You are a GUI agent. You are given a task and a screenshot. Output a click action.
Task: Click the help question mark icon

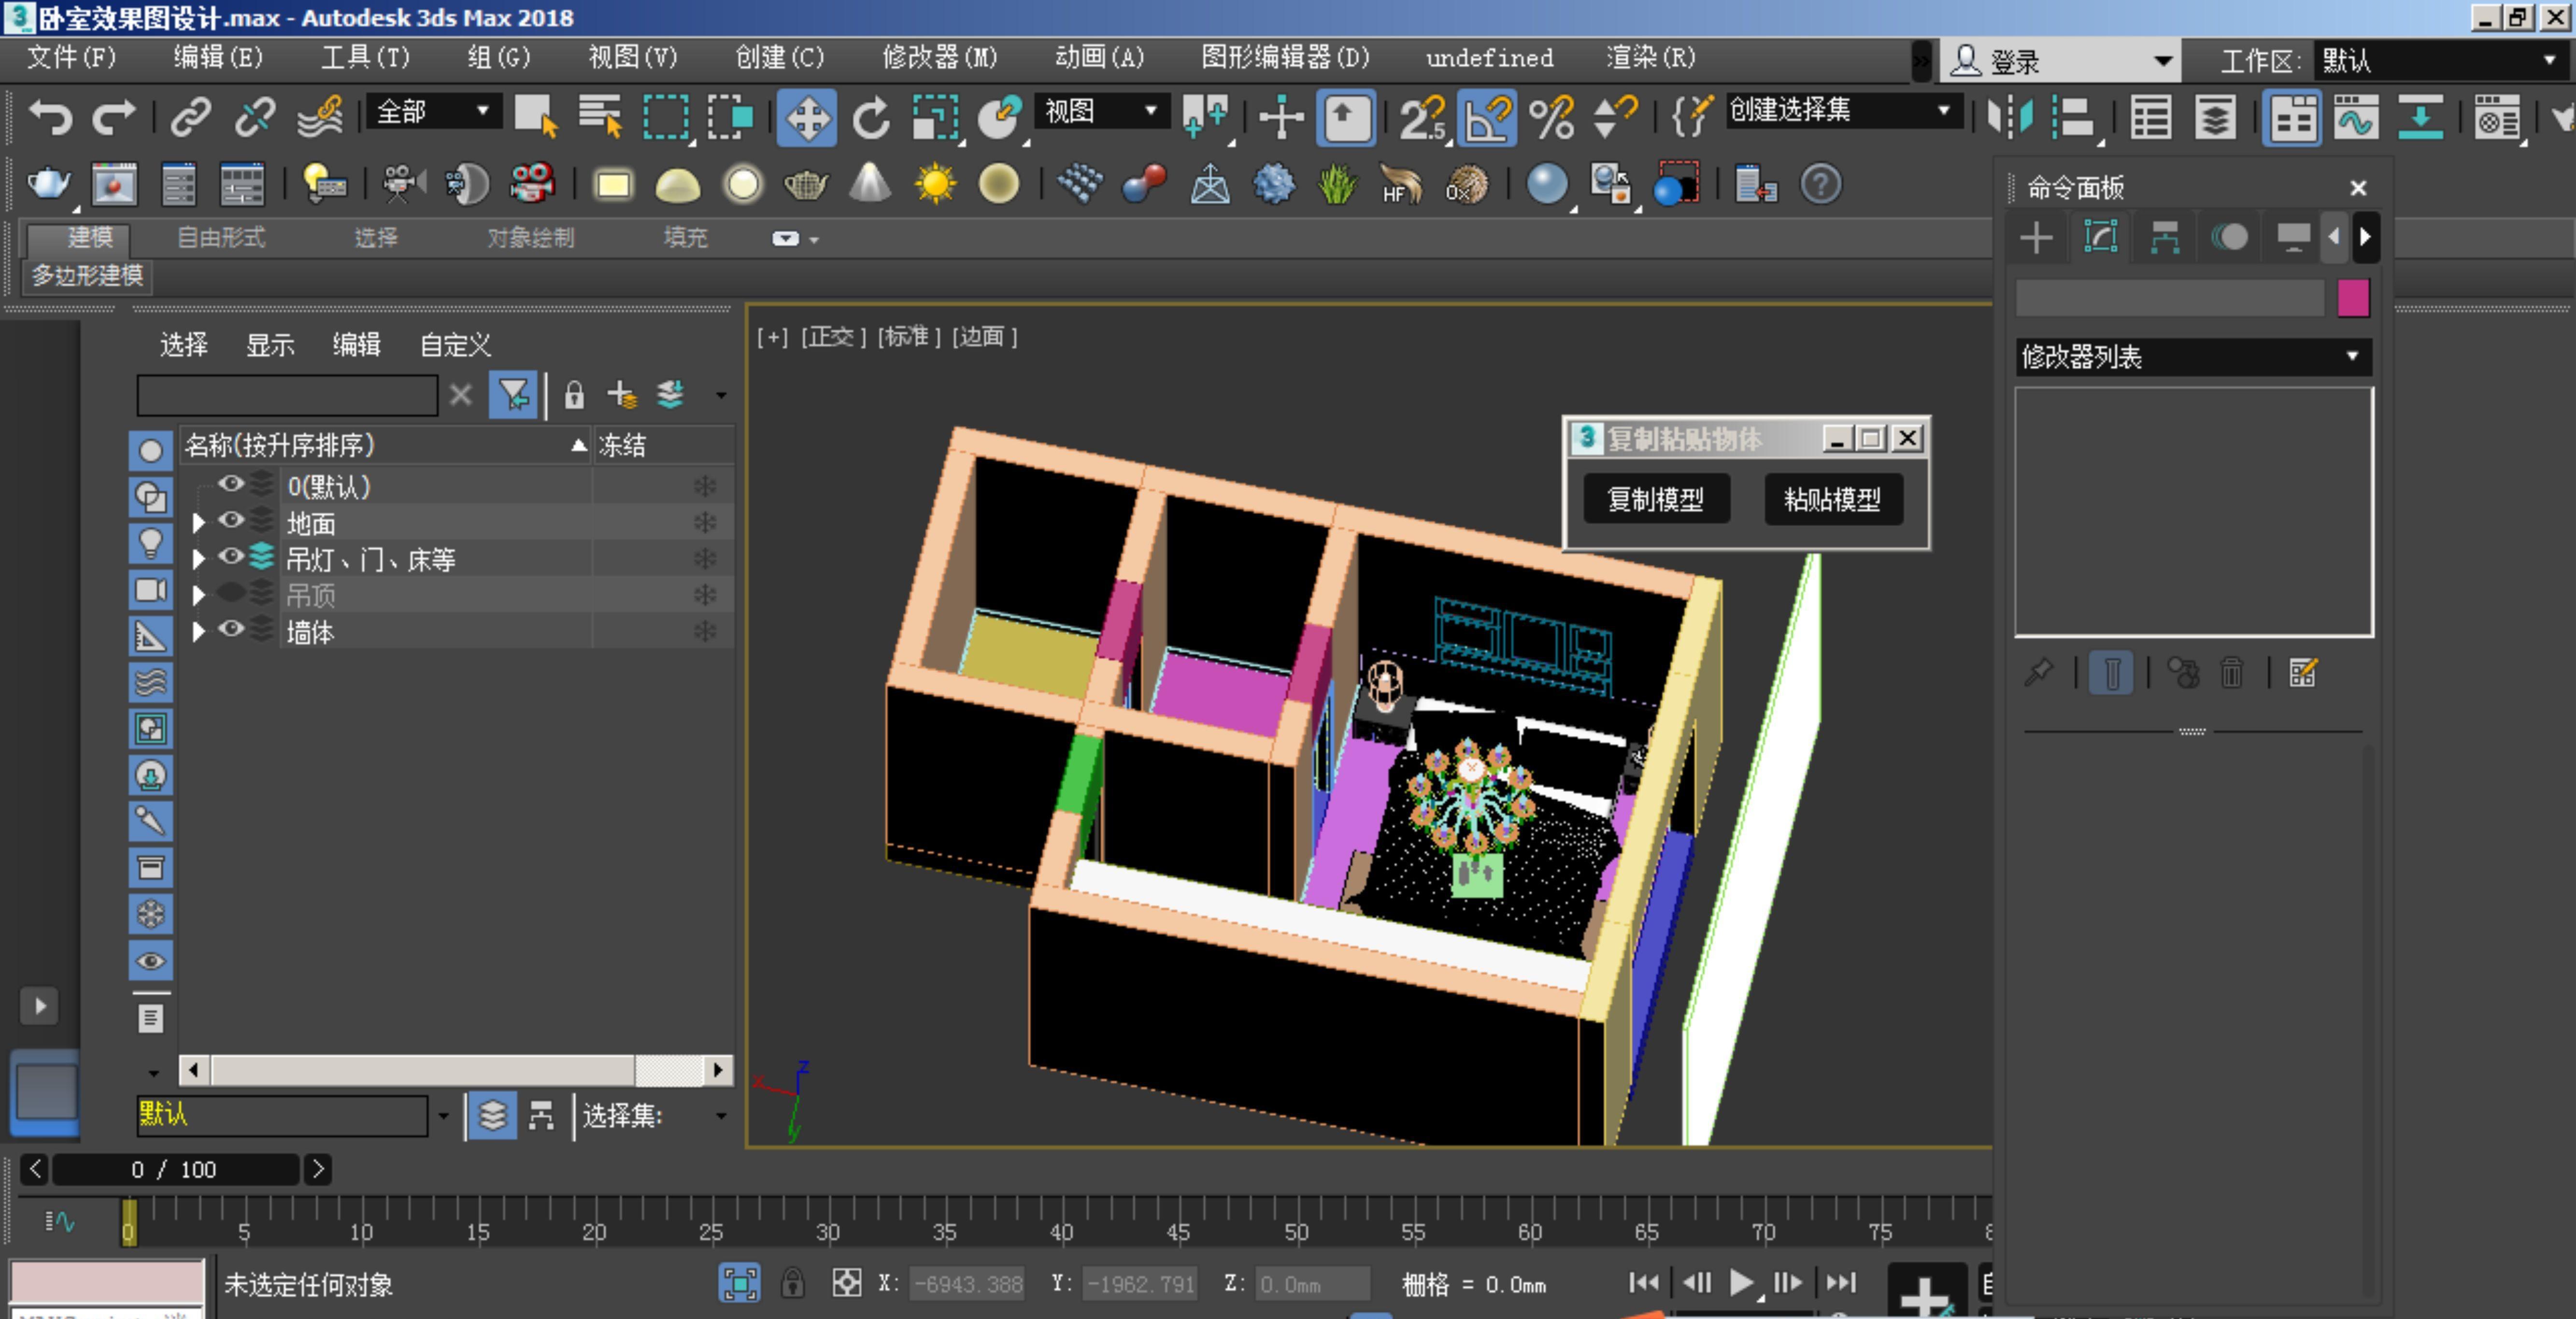click(1820, 184)
